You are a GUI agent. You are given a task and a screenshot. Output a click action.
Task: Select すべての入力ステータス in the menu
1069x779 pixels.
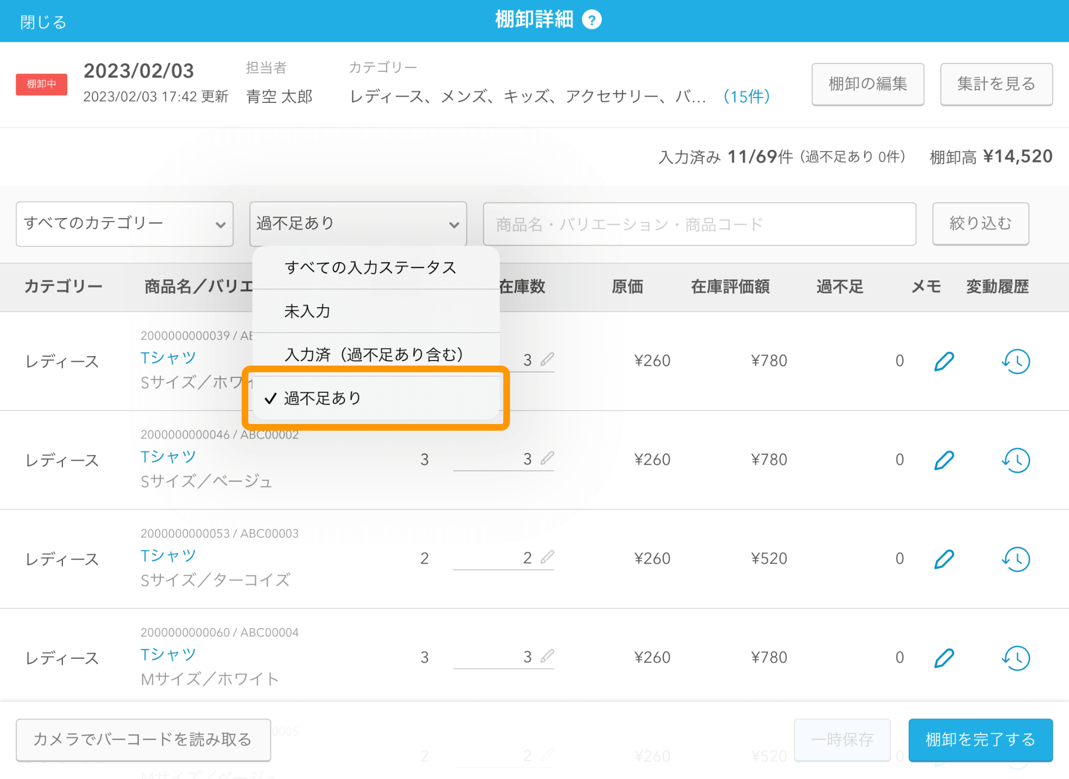pos(376,268)
